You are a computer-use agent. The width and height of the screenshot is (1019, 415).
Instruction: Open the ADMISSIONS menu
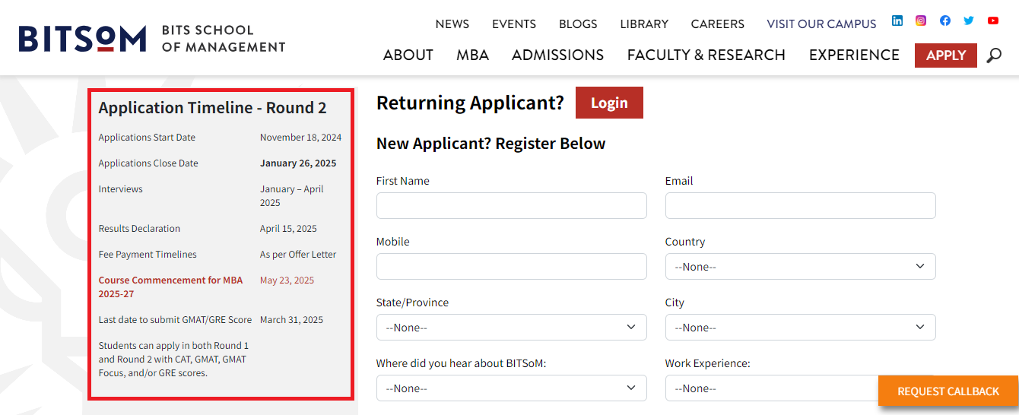tap(558, 55)
